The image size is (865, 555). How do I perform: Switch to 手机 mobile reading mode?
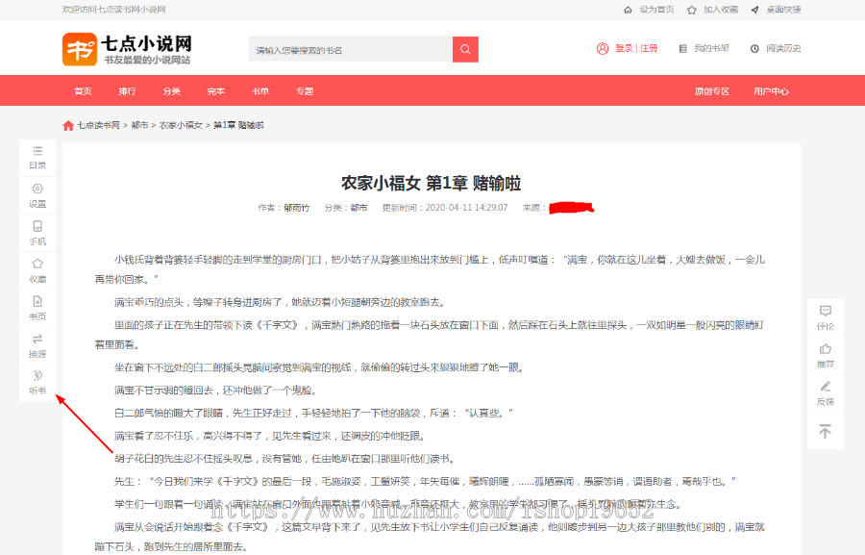click(x=37, y=233)
